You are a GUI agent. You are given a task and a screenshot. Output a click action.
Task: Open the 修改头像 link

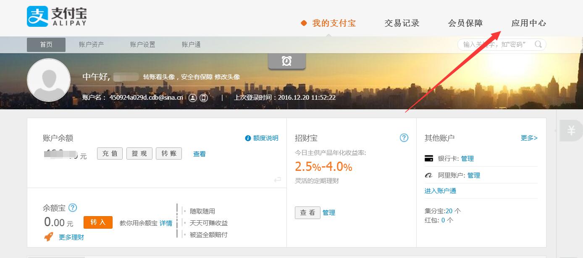[x=227, y=77]
